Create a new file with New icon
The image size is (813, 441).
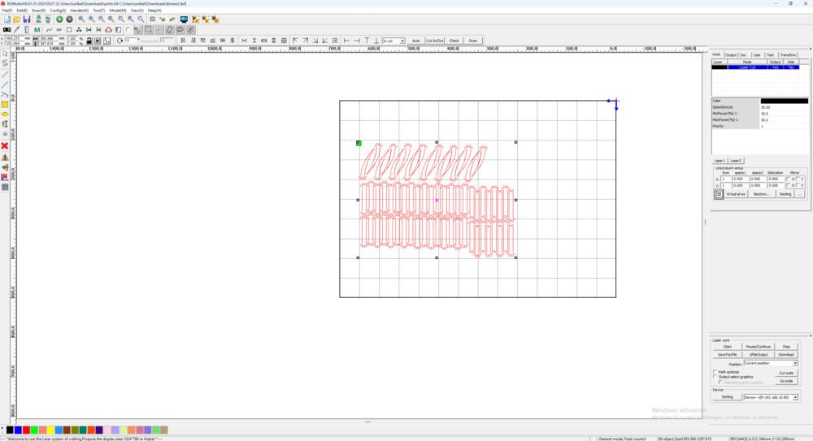point(7,19)
